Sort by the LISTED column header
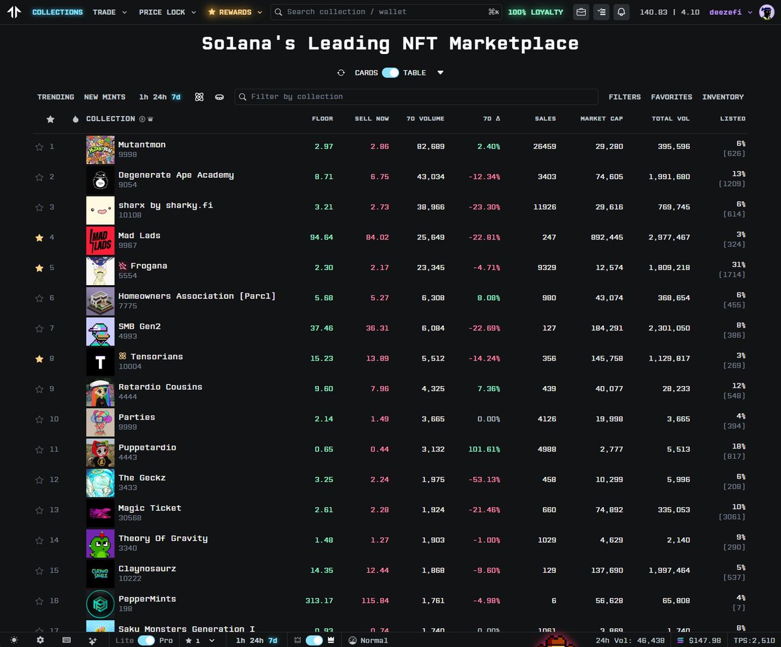This screenshot has width=781, height=647. [733, 119]
